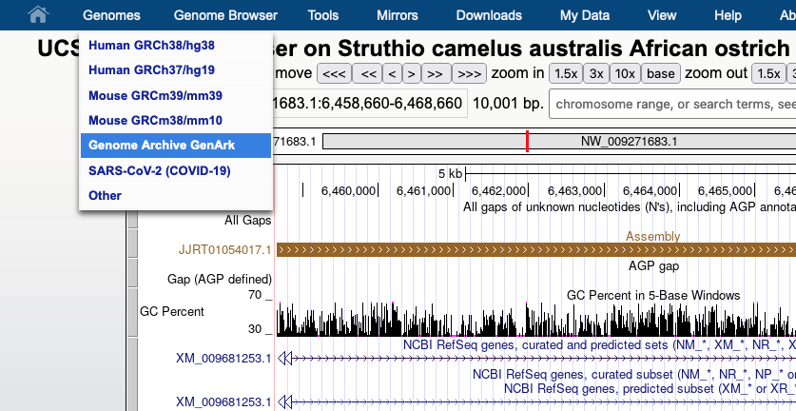Select Human GRCh37/hg19 genome entry

(x=176, y=69)
